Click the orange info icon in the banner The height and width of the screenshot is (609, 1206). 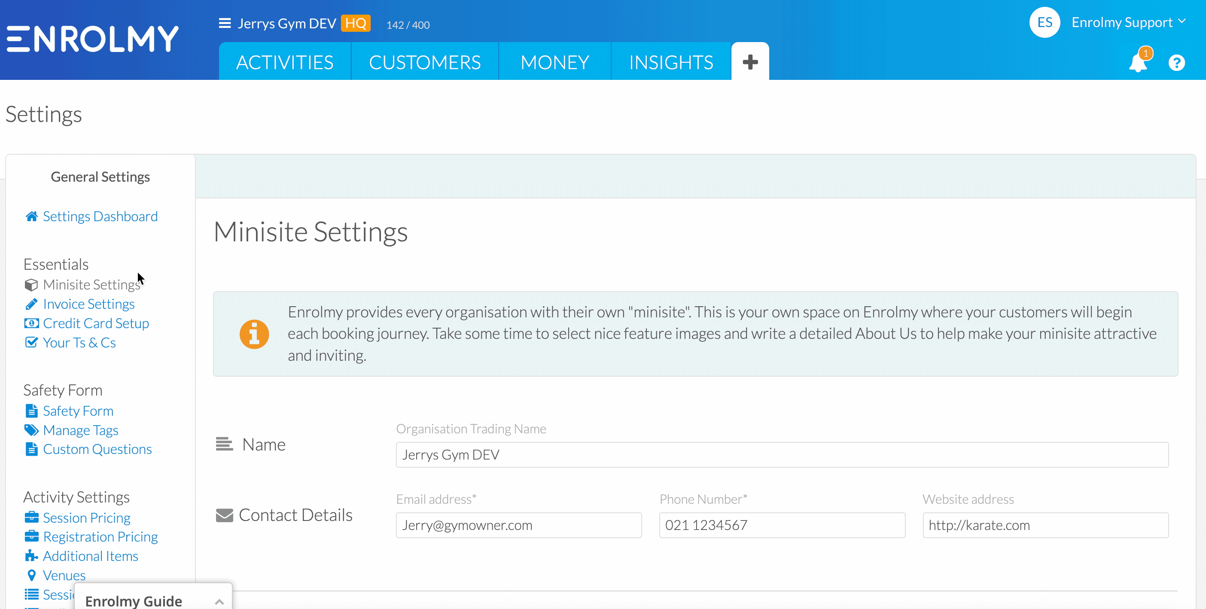point(254,334)
